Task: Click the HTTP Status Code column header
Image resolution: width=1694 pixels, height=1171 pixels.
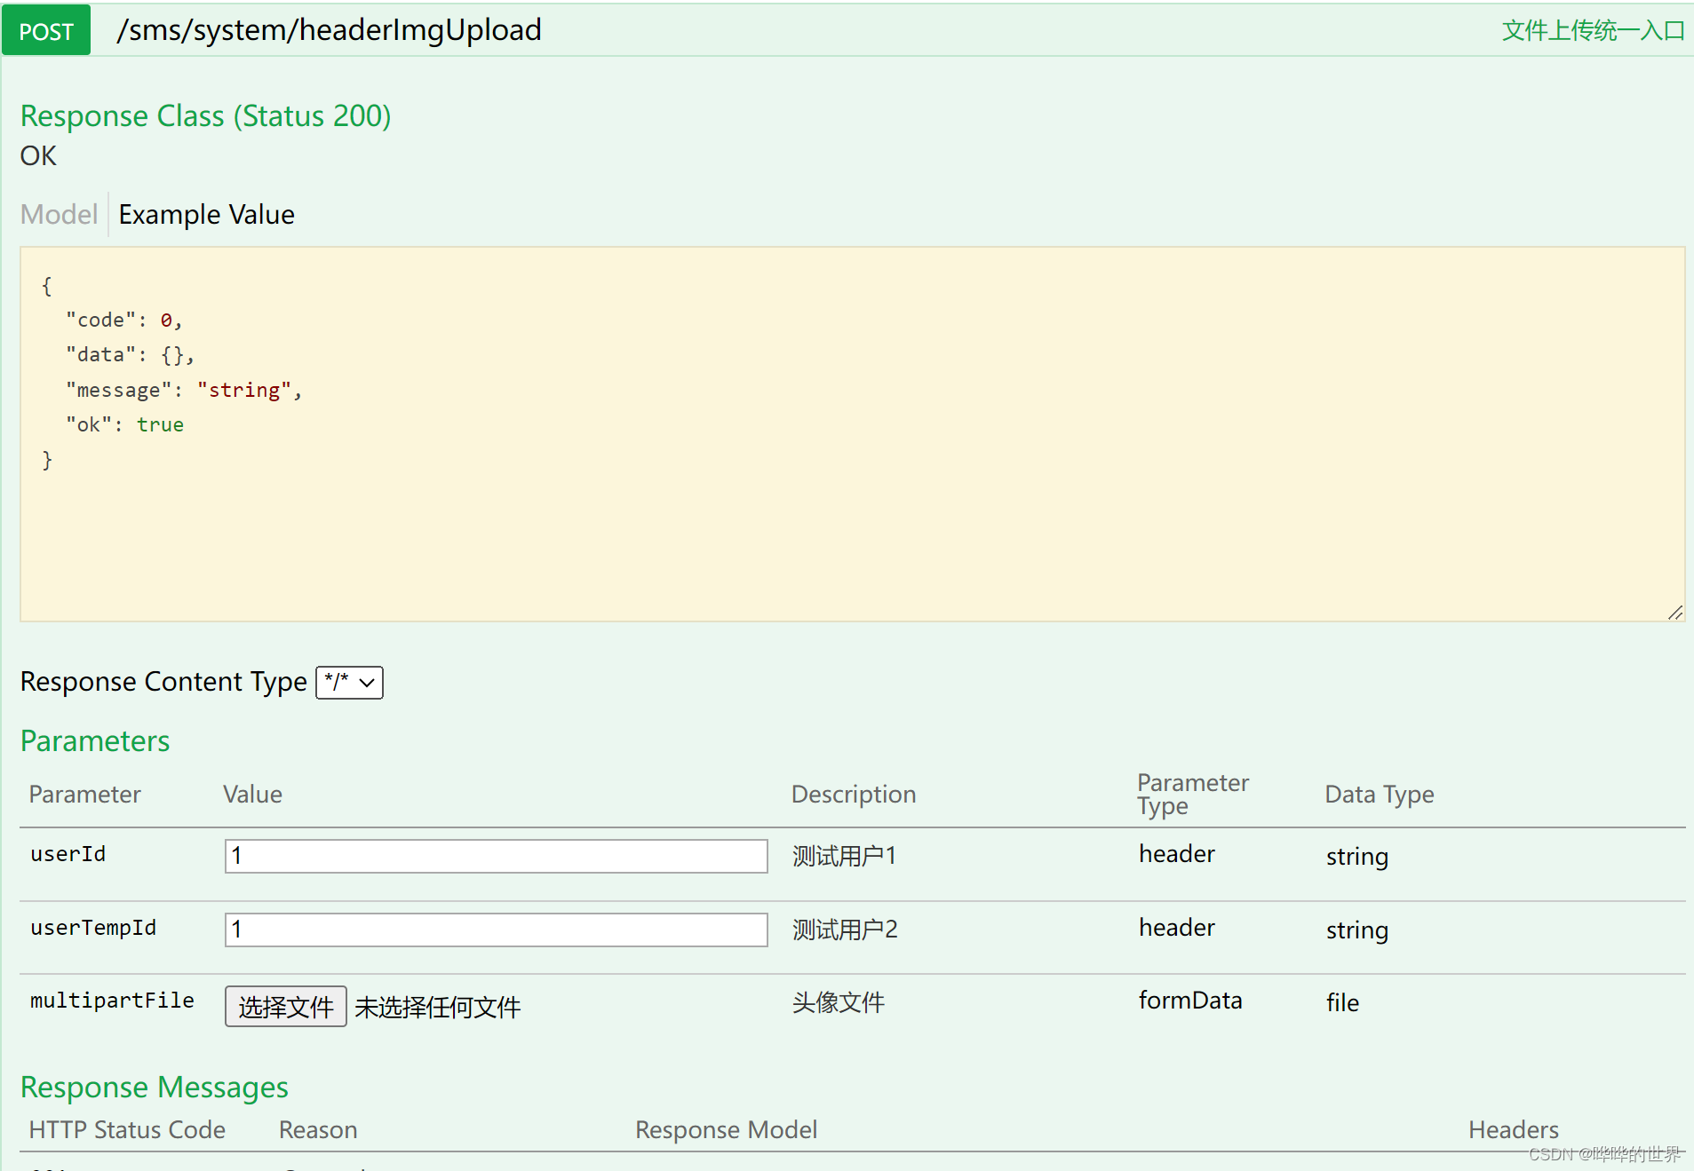Action: (127, 1129)
